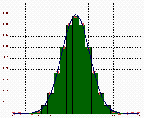Screen dimensions: 144x118
Task: Select the red marker at x=5
Action: point(44,105)
